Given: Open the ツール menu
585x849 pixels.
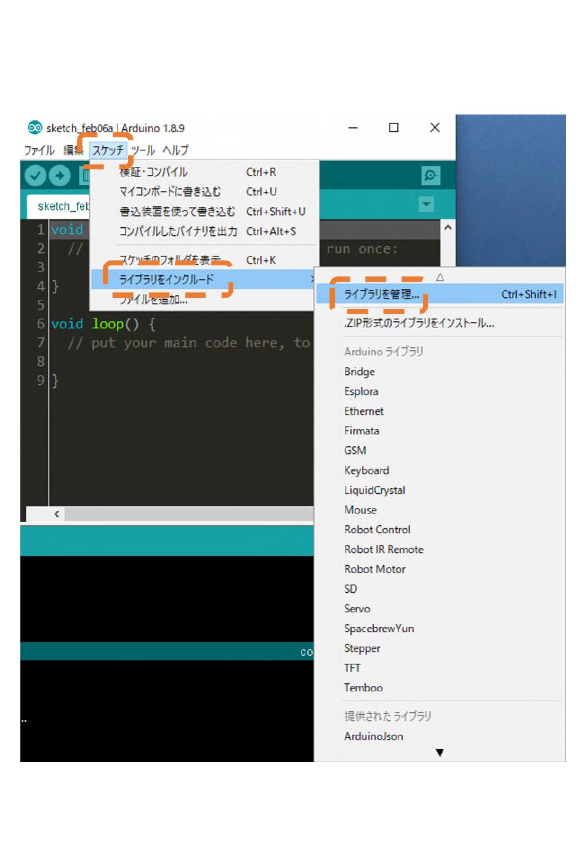Looking at the screenshot, I should [x=143, y=150].
